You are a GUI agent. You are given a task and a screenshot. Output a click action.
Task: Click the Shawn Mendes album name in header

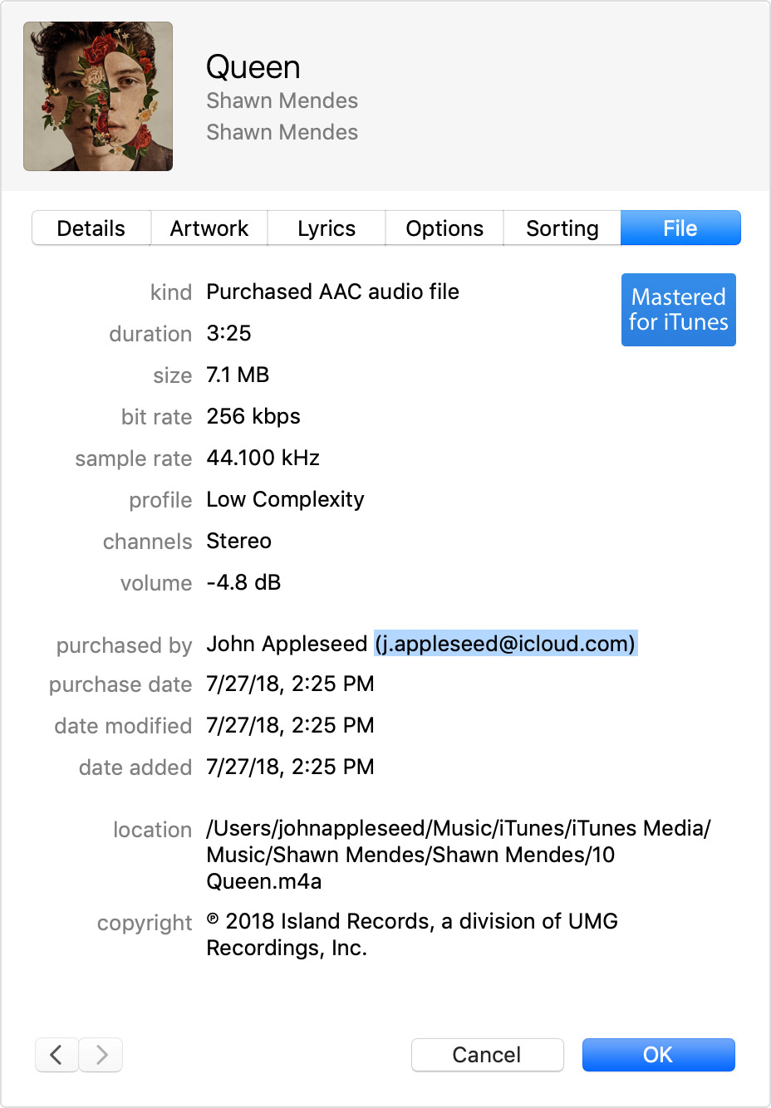[x=282, y=132]
